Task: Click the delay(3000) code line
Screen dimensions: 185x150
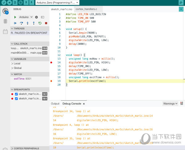Action: click(x=77, y=44)
